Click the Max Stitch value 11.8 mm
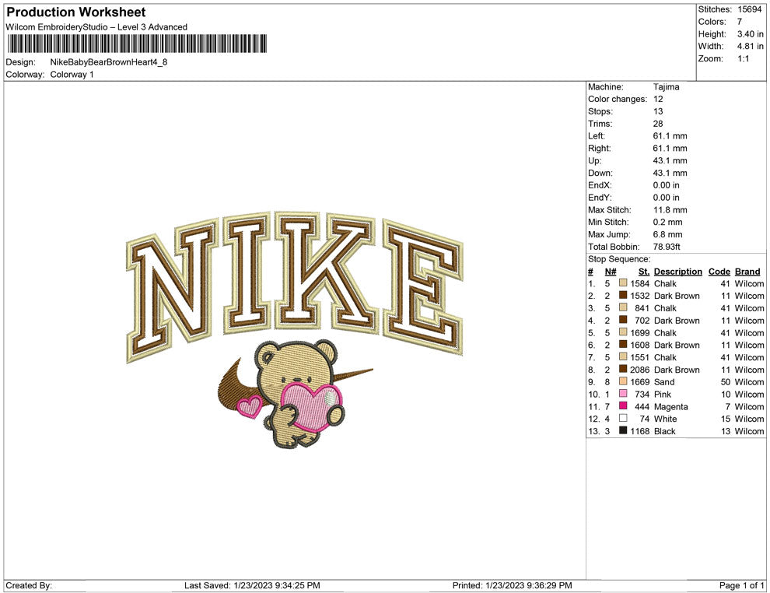Image resolution: width=770 pixels, height=593 pixels. (x=670, y=210)
